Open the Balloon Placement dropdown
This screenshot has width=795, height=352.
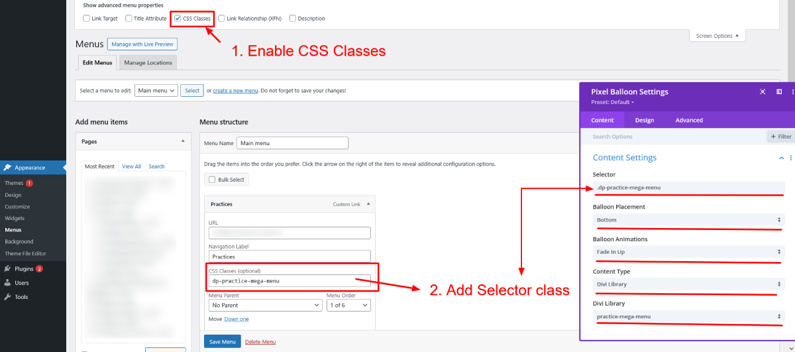689,219
